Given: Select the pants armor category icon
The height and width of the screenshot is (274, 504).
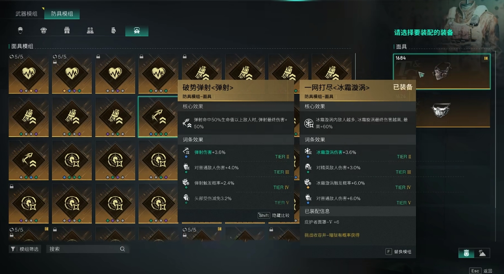Looking at the screenshot, I should tap(67, 31).
